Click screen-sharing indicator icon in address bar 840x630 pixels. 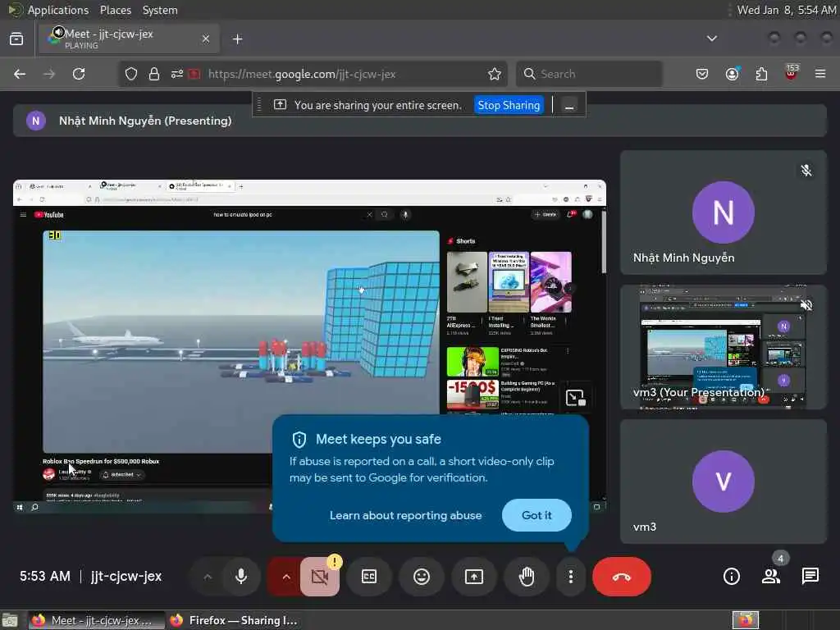pyautogui.click(x=194, y=74)
